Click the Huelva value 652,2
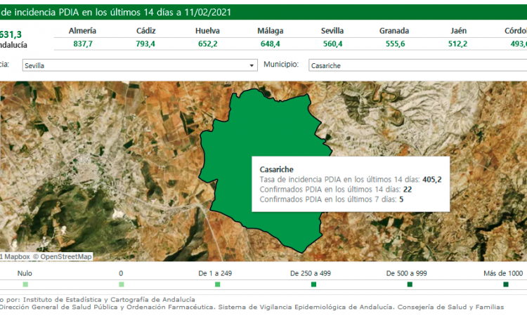Viewport: 527px width, 316px height. pyautogui.click(x=208, y=44)
